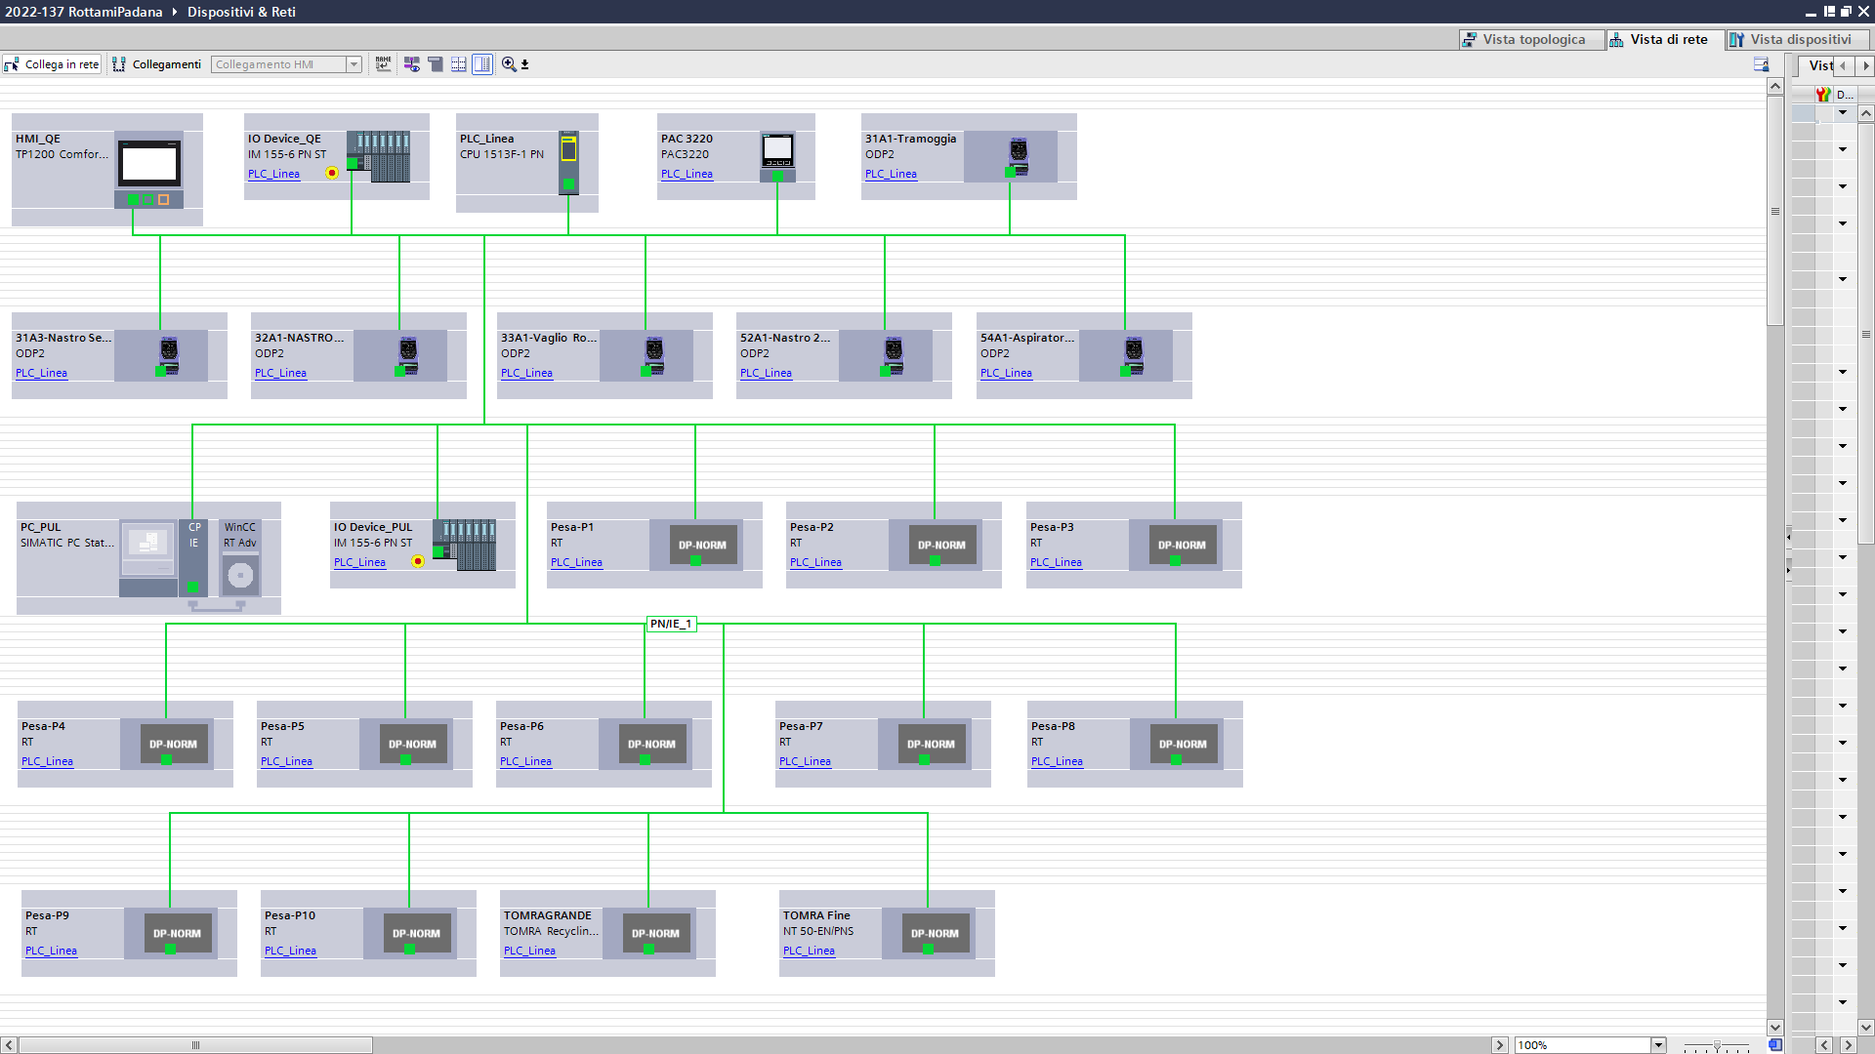The image size is (1875, 1054).
Task: Select the Vista di rete tab
Action: (x=1666, y=39)
